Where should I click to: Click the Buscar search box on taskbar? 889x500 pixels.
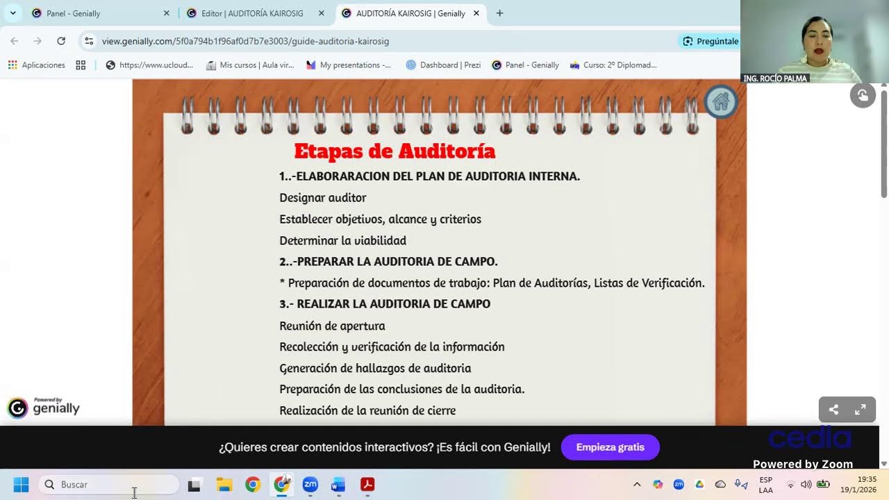point(109,484)
